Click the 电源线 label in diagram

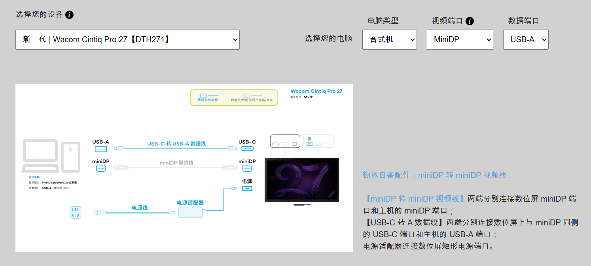140,207
